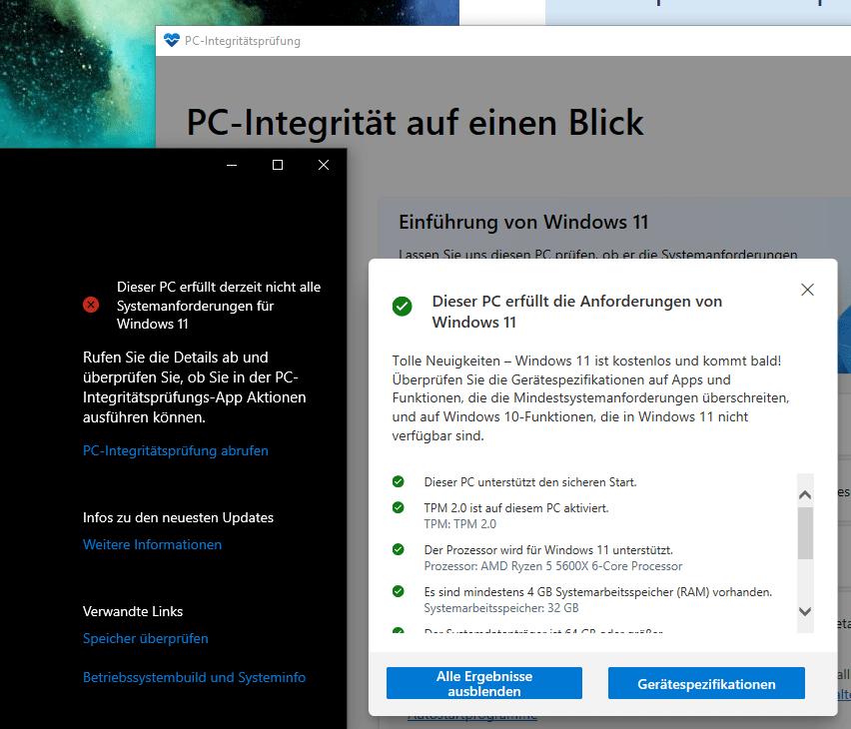This screenshot has height=729, width=851.
Task: Open 'PC-Integritätsprüfung abrufen' link
Action: pos(176,450)
